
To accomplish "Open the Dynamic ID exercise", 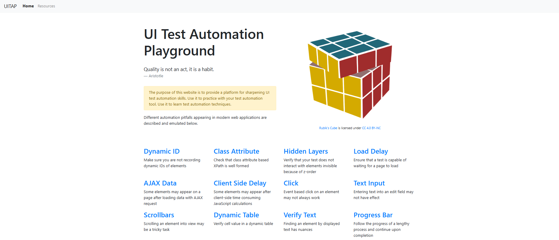I will 161,152.
